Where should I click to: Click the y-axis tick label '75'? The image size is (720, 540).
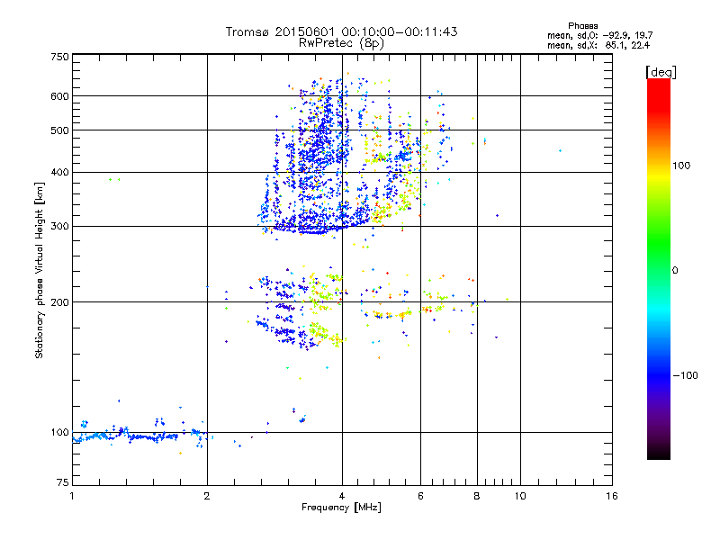(63, 482)
